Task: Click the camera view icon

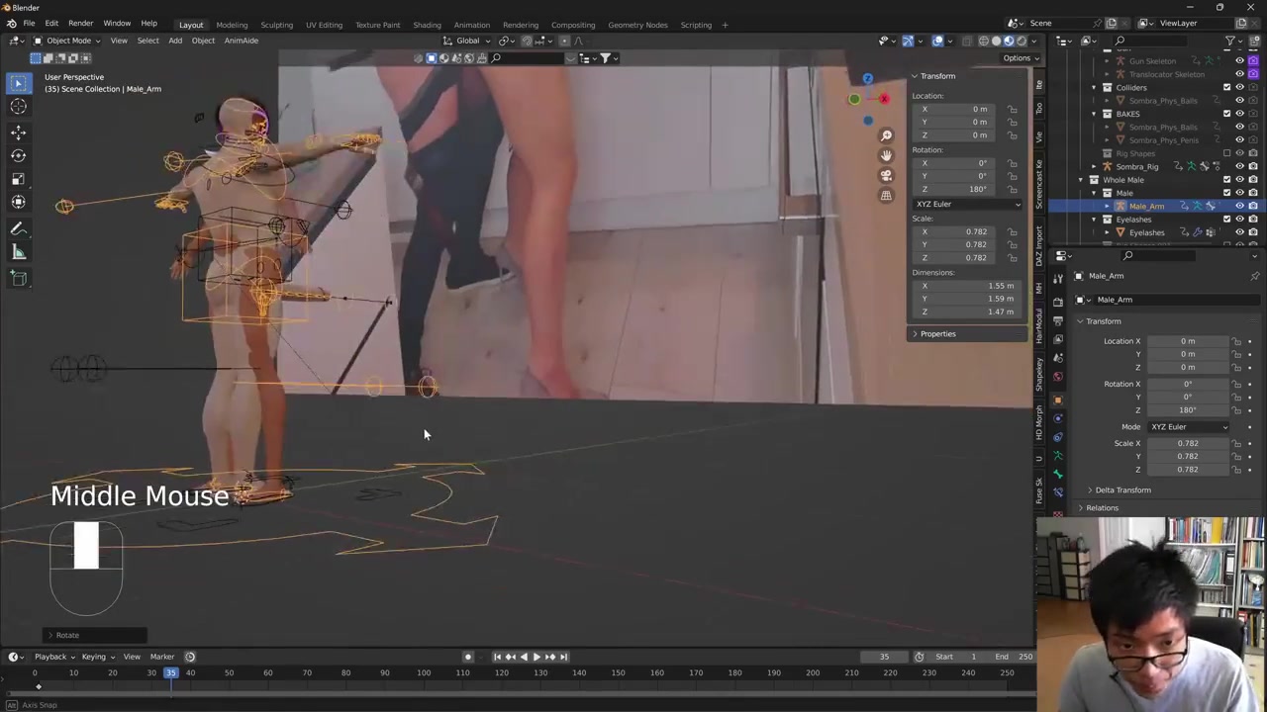Action: (886, 175)
